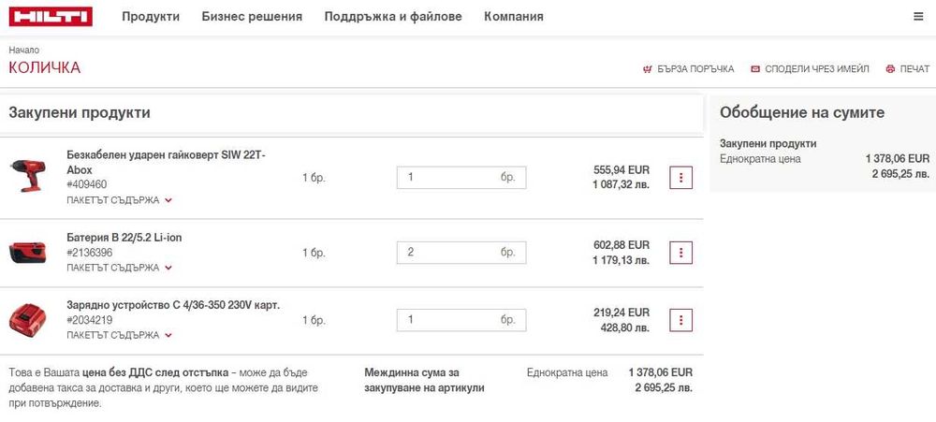Select item number #409460

[87, 184]
